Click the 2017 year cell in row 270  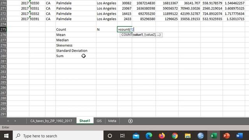pos(18,3)
